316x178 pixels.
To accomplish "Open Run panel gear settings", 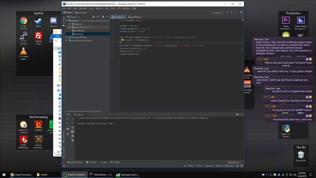I will pos(237,114).
